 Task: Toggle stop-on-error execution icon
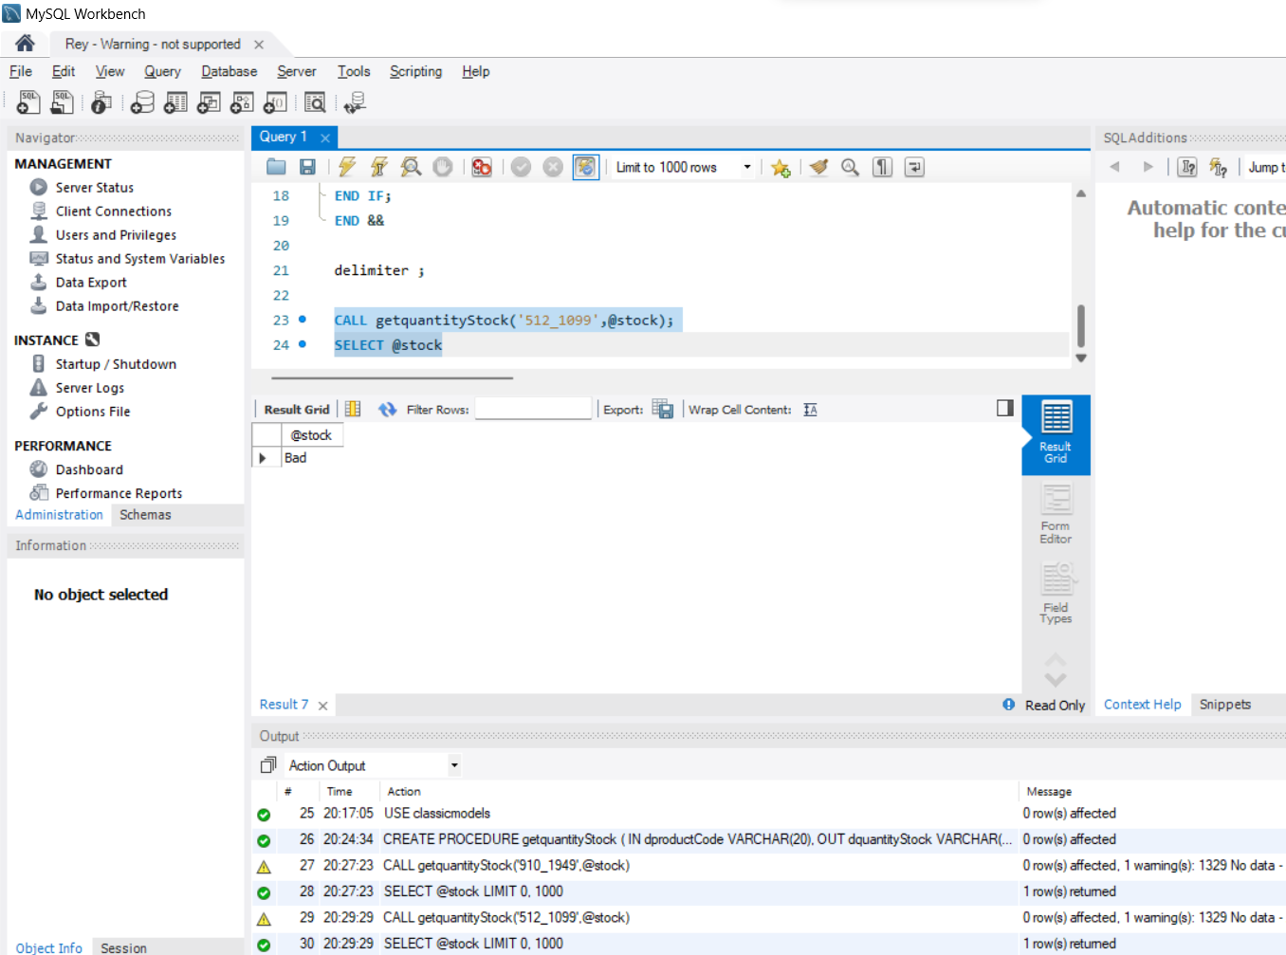(x=482, y=167)
